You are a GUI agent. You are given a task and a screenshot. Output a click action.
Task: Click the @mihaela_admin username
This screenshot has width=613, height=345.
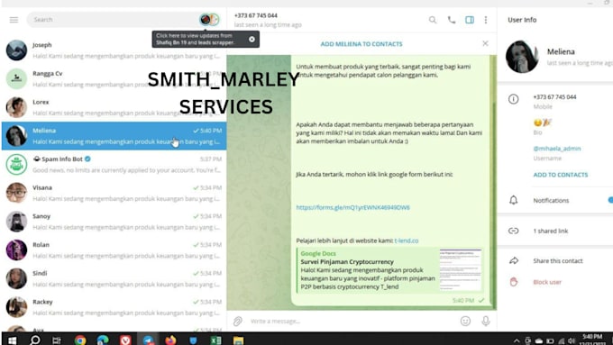click(557, 149)
